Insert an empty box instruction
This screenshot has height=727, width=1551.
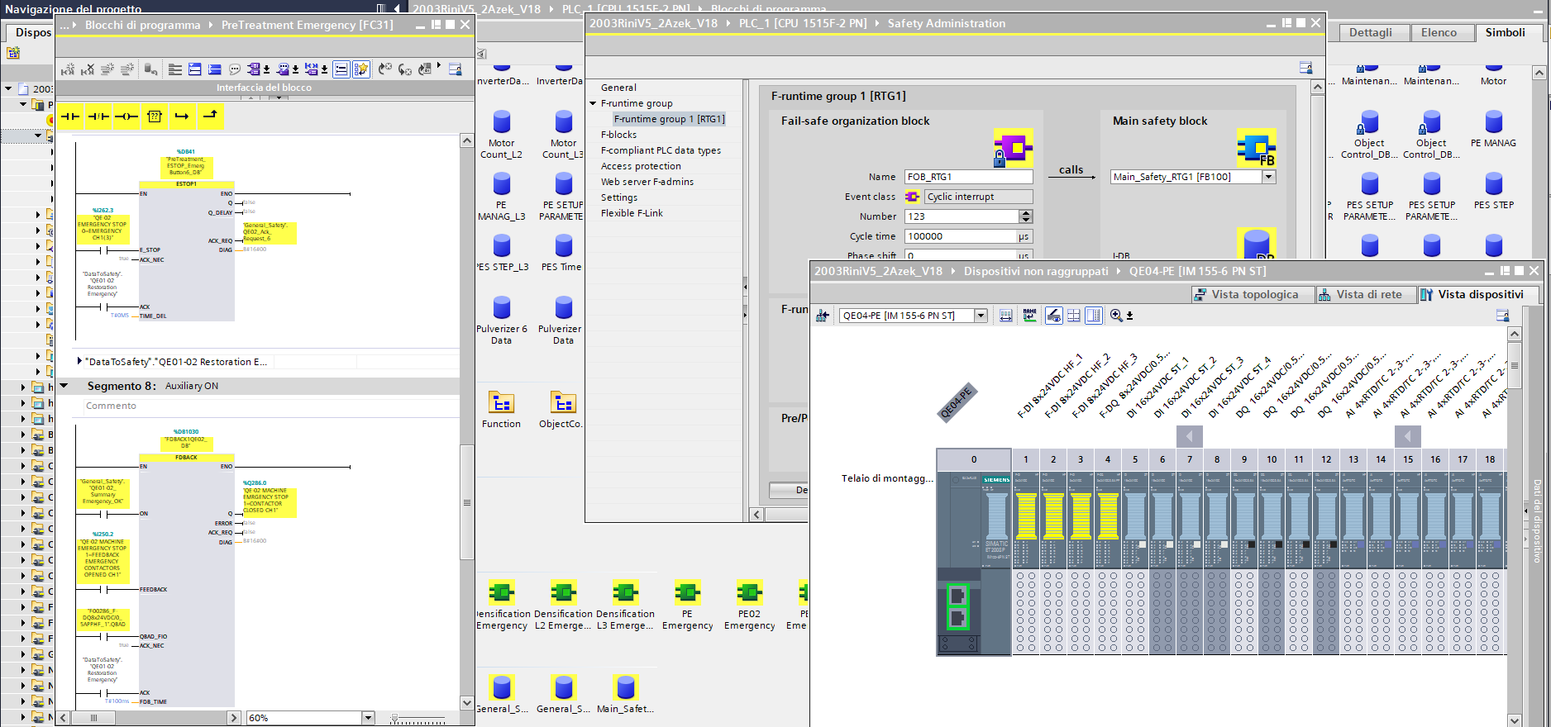tap(155, 116)
